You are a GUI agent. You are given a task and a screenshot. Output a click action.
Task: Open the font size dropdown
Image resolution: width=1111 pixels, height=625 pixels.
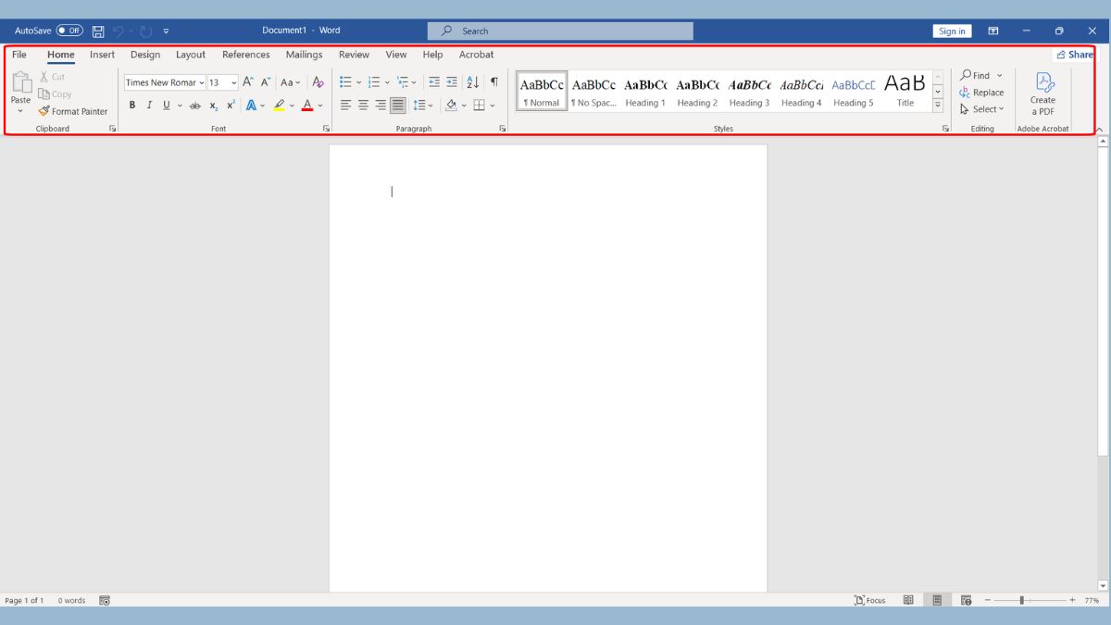click(x=233, y=82)
